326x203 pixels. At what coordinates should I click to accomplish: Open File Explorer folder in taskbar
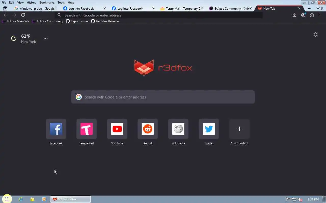[32, 199]
